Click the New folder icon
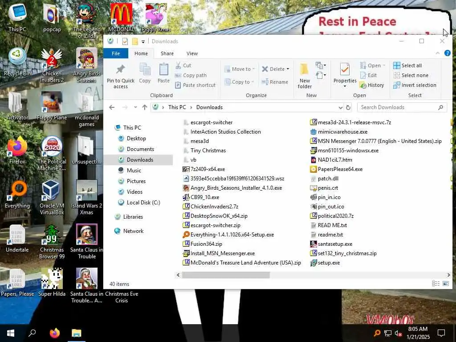 pyautogui.click(x=304, y=69)
